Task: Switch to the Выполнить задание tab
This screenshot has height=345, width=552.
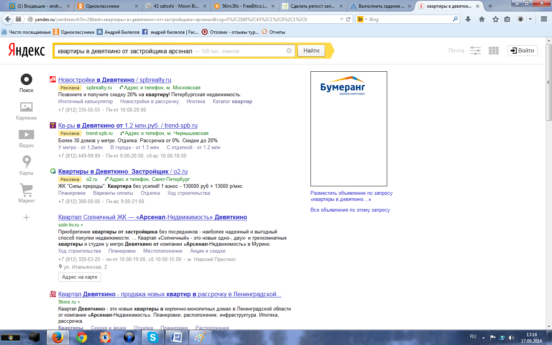Action: (381, 6)
